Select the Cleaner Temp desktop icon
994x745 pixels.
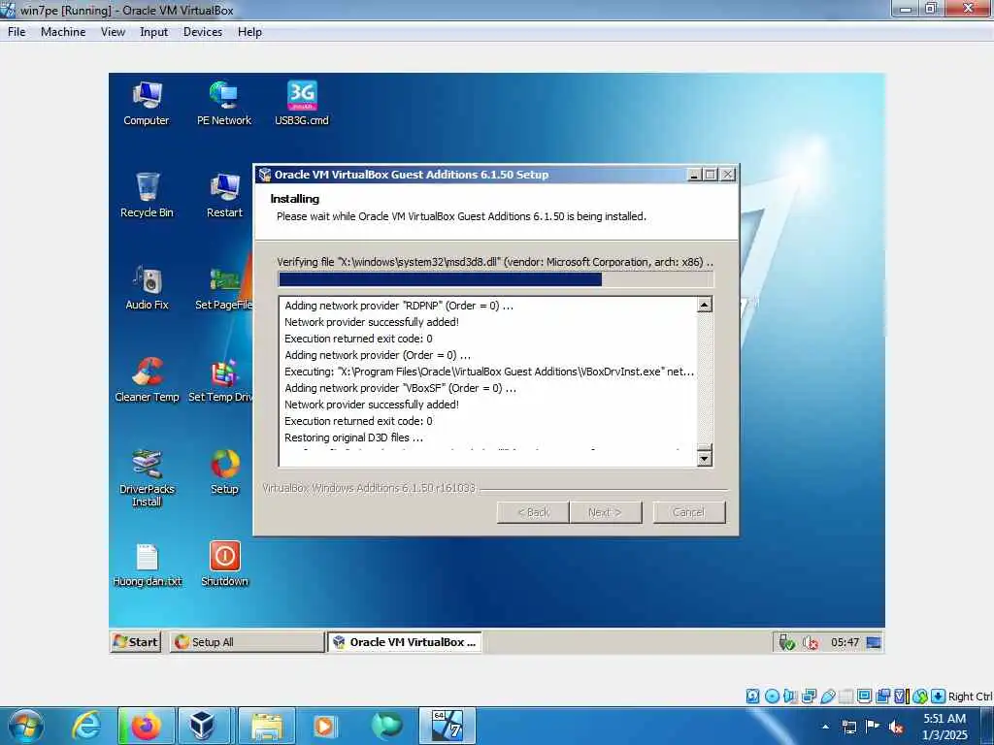pos(148,379)
